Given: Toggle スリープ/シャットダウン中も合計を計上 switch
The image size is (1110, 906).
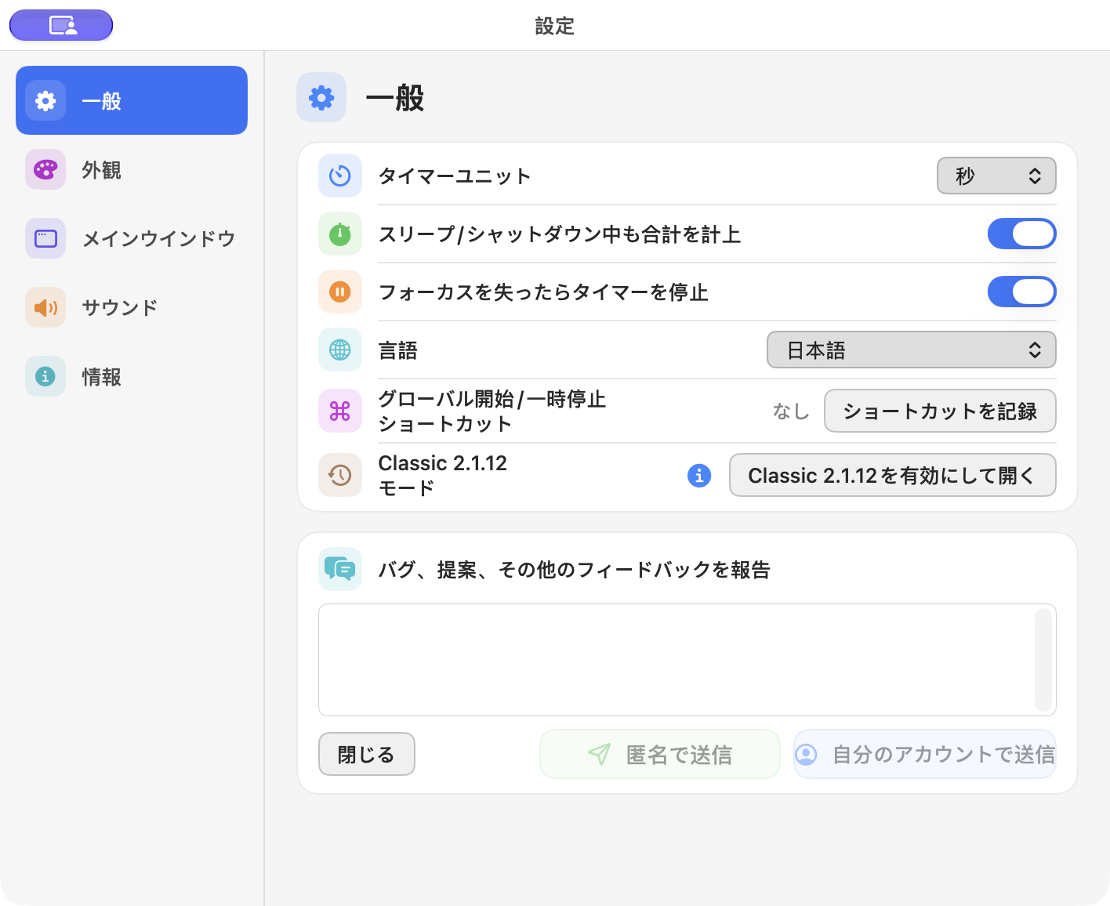Looking at the screenshot, I should [x=1021, y=234].
